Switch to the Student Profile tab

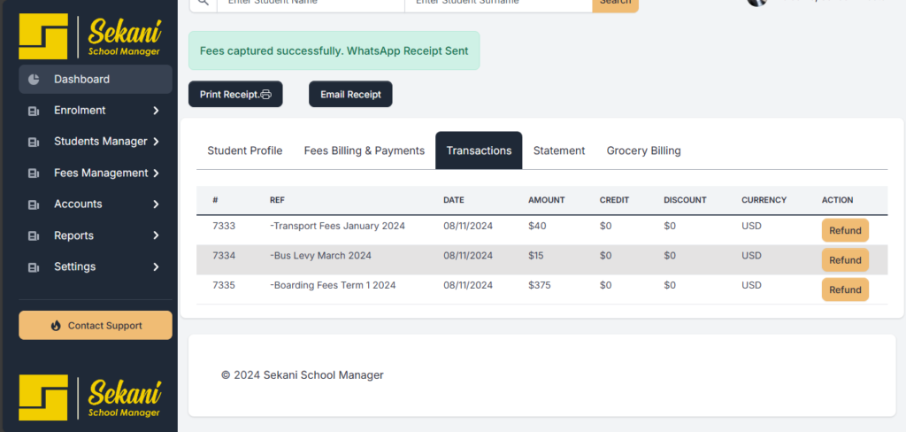tap(245, 151)
